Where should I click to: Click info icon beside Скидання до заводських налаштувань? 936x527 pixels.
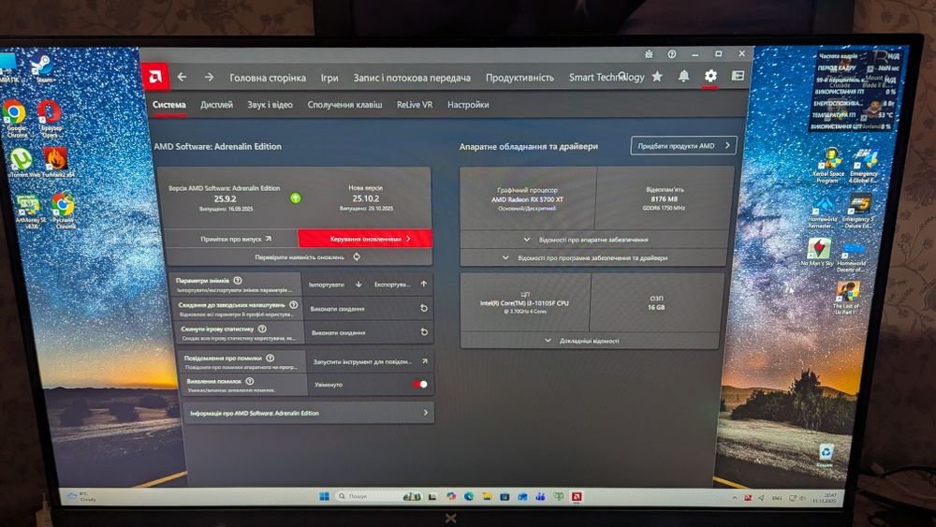pyautogui.click(x=293, y=305)
